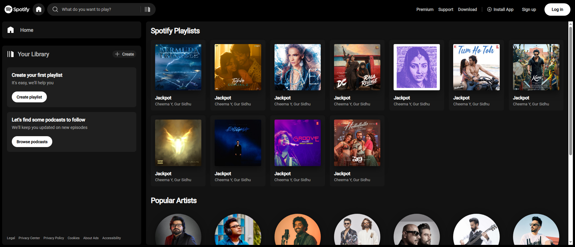Open the Hellallallo cover playlist
This screenshot has width=575, height=247.
(x=357, y=143)
